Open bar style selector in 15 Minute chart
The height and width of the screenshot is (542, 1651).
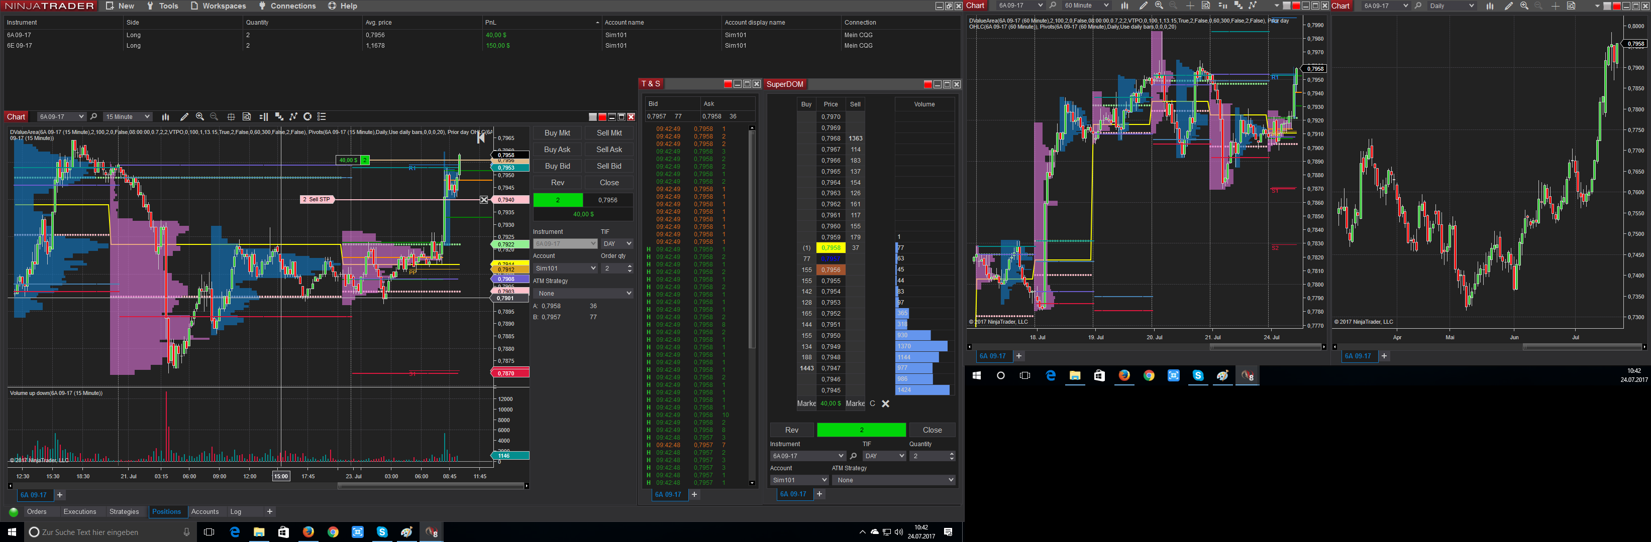(x=165, y=116)
